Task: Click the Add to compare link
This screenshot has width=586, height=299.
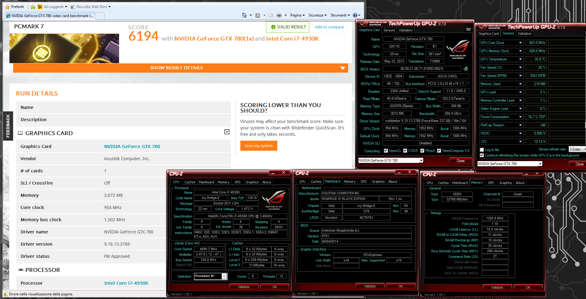Action: pyautogui.click(x=329, y=27)
